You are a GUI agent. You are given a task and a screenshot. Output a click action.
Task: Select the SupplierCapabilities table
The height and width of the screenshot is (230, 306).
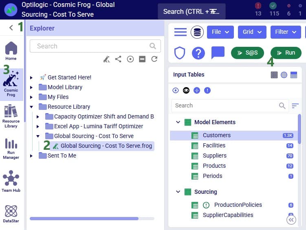point(234,215)
